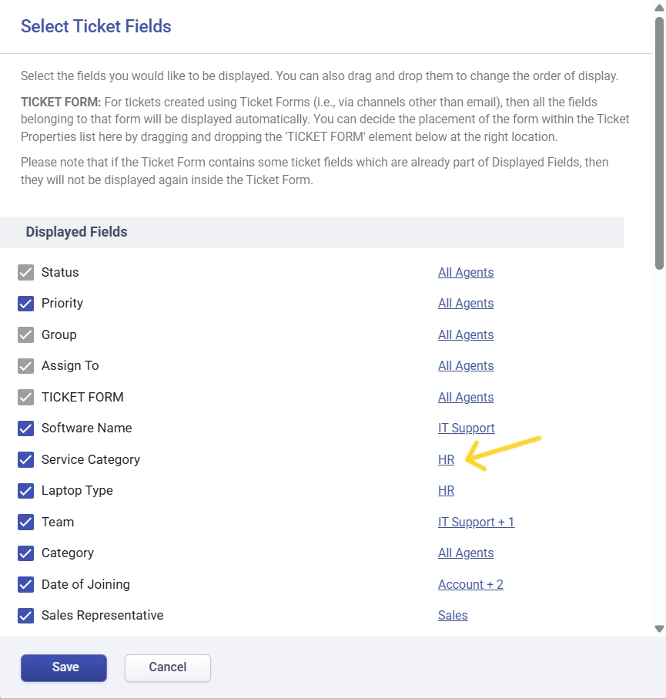Viewport: 666px width, 699px height.
Task: Uncheck the Team field checkbox
Action: point(26,522)
